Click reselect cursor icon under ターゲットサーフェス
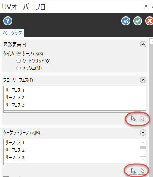Viewport: 153px width, 177px height. (x=142, y=171)
